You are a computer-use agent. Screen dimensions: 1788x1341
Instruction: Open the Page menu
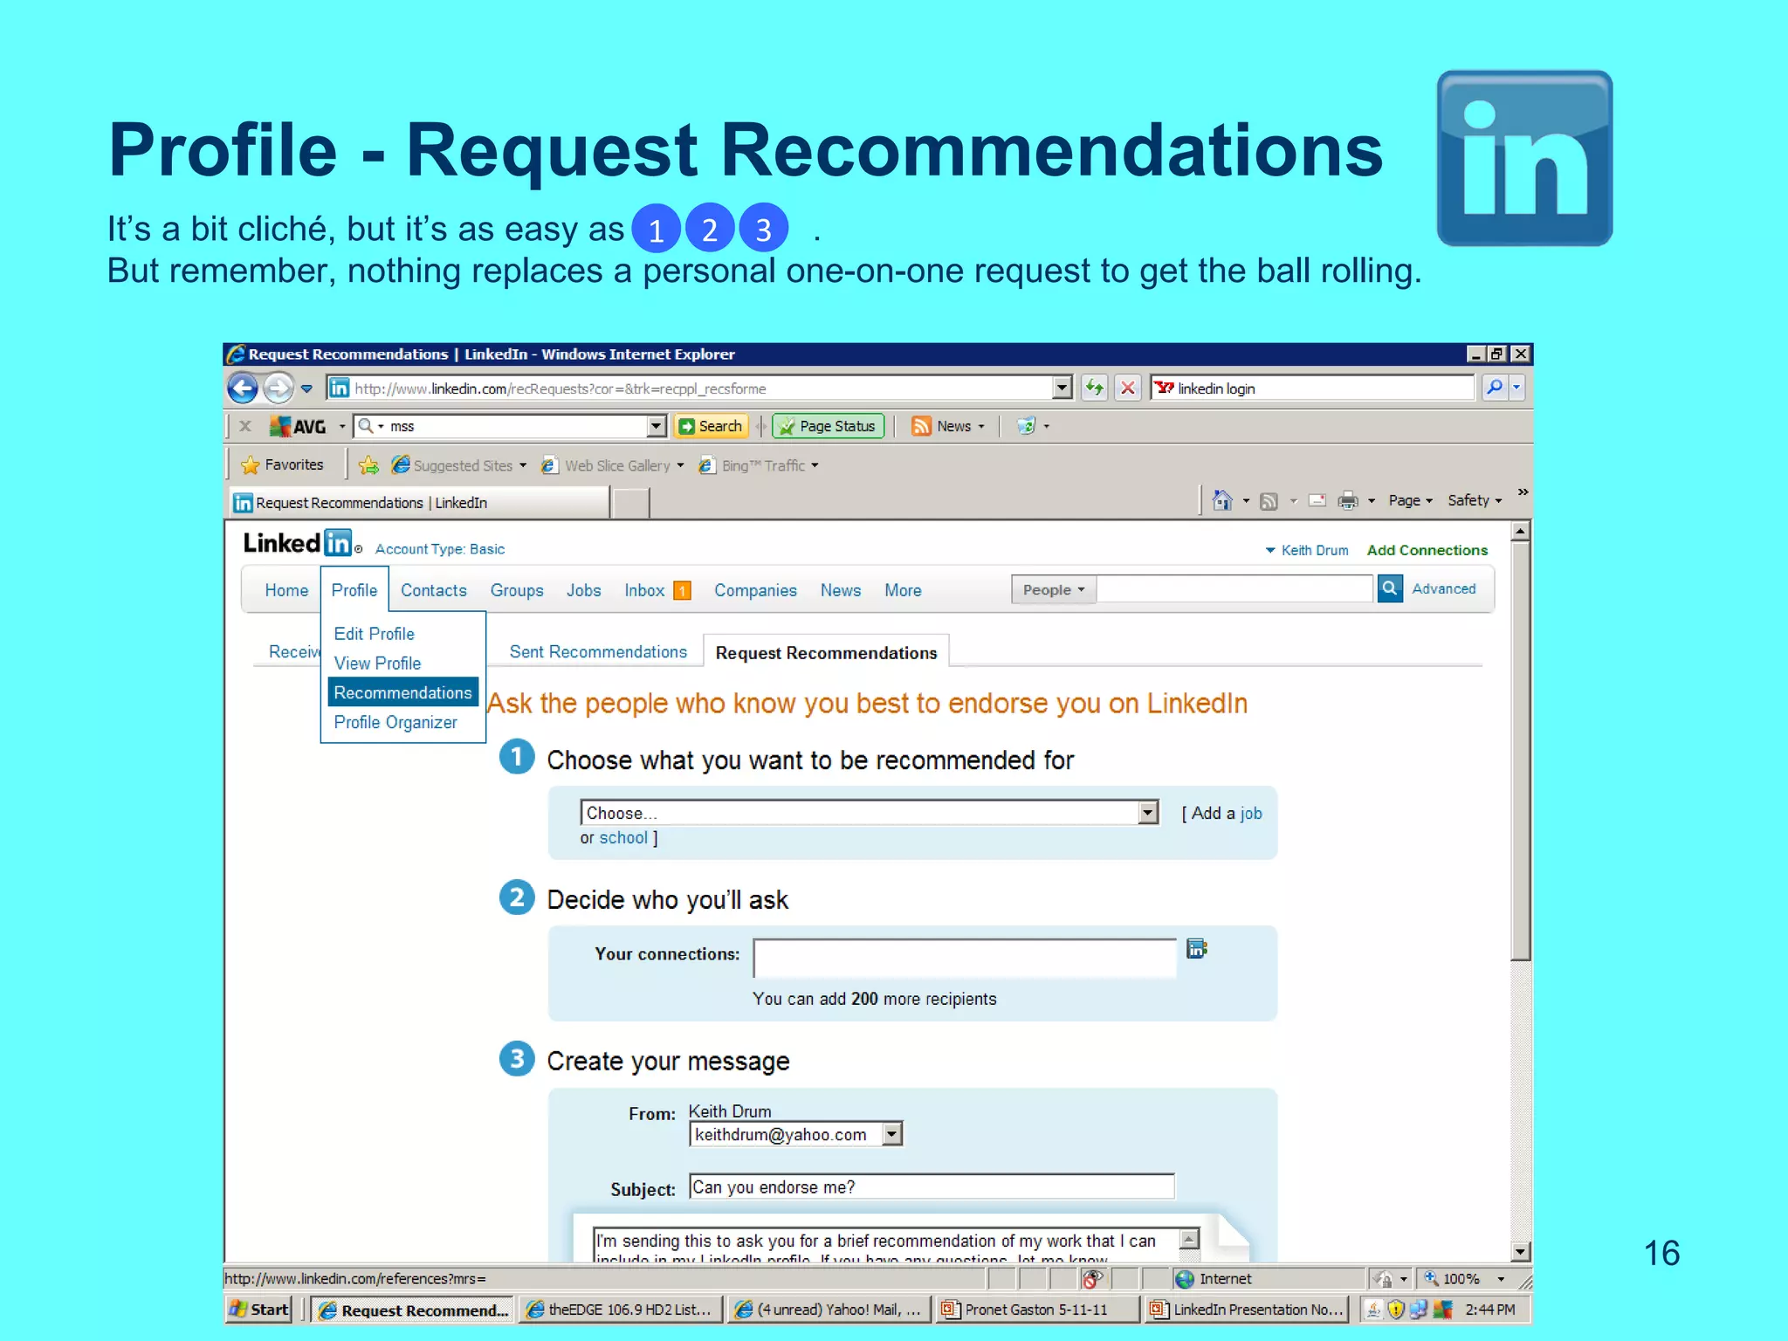[1410, 500]
